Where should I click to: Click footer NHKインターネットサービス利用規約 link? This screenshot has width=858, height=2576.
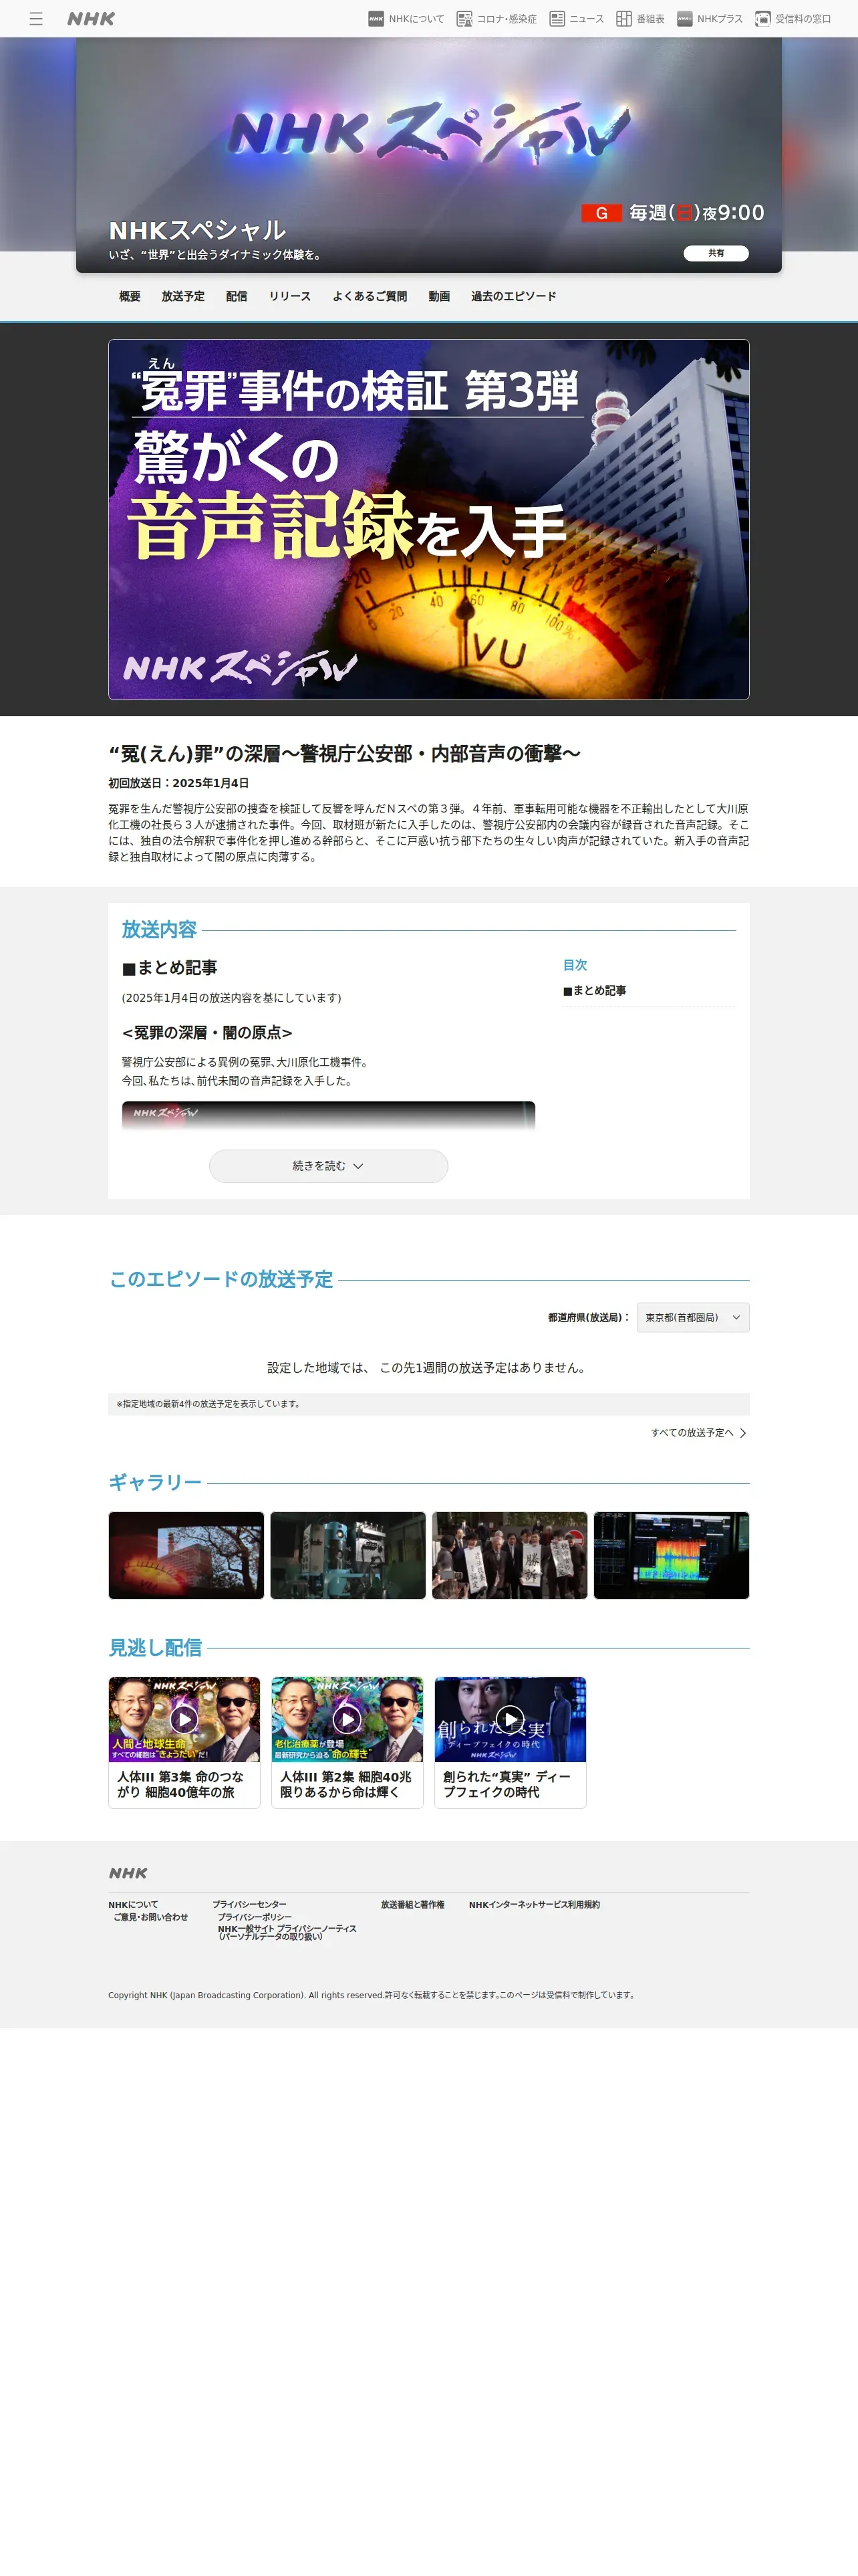point(535,1905)
